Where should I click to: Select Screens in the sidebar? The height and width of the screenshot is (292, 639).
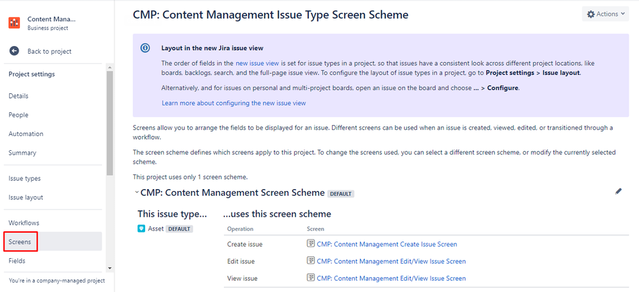53,242
